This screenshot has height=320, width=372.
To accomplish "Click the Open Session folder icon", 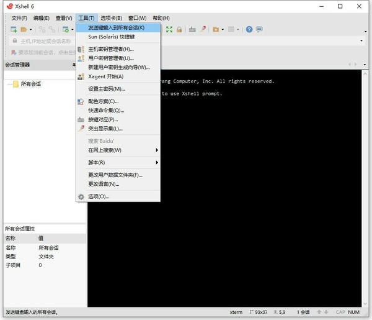I will (x=24, y=29).
